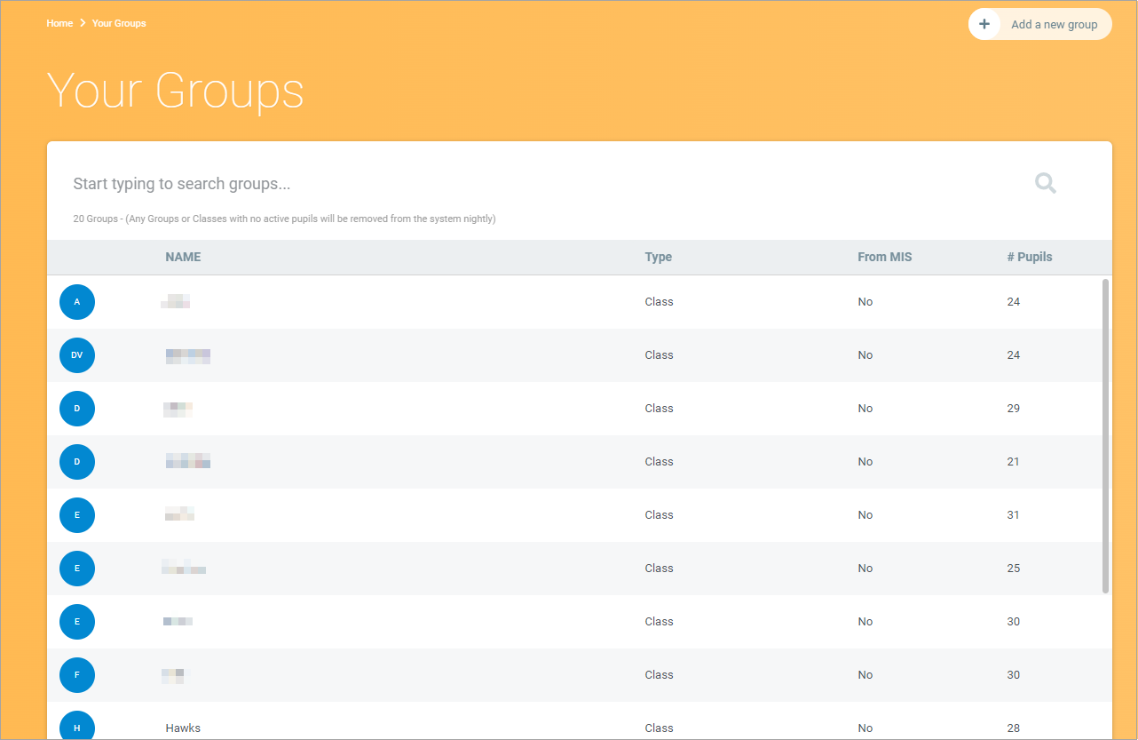
Task: Click the plus icon beside Add a new group
Action: point(984,25)
